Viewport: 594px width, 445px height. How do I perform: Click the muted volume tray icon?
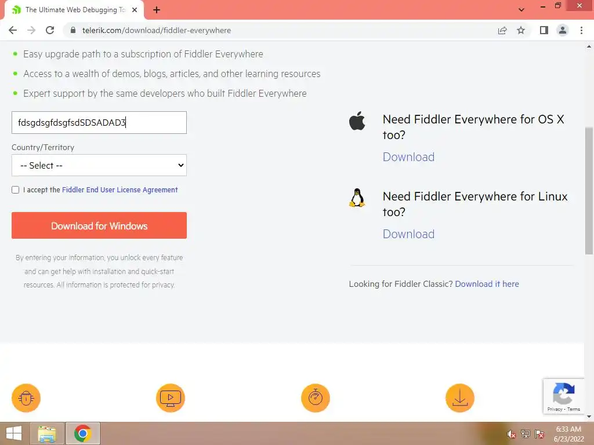click(512, 435)
